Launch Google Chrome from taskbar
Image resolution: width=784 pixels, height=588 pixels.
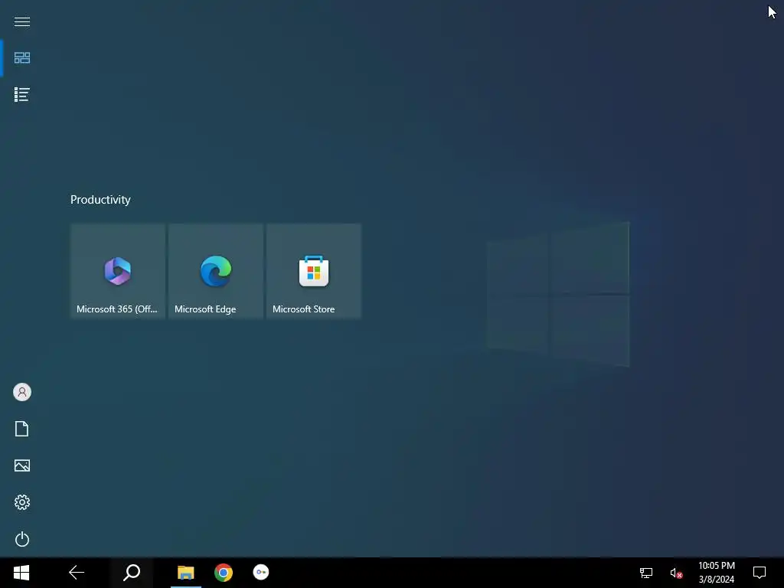coord(224,573)
